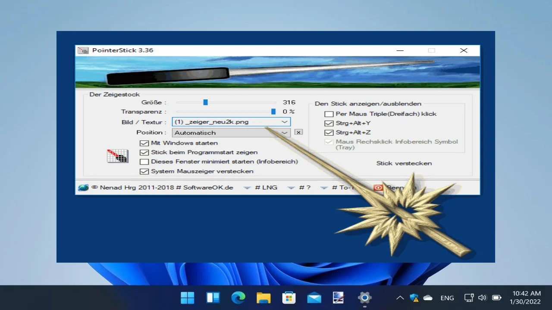This screenshot has width=552, height=310.
Task: Toggle Mit Windows starten checkbox
Action: tap(144, 143)
